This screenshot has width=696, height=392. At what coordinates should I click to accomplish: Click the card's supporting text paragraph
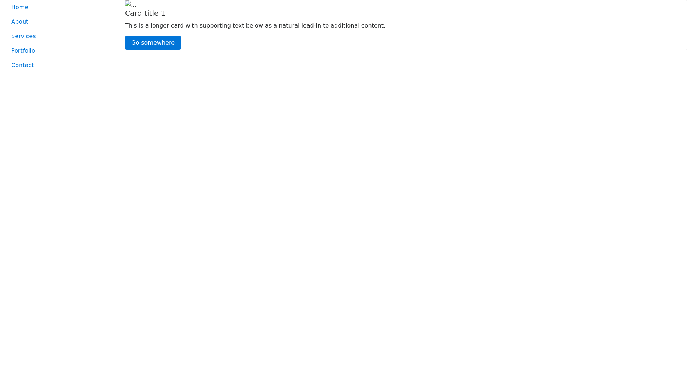click(255, 26)
